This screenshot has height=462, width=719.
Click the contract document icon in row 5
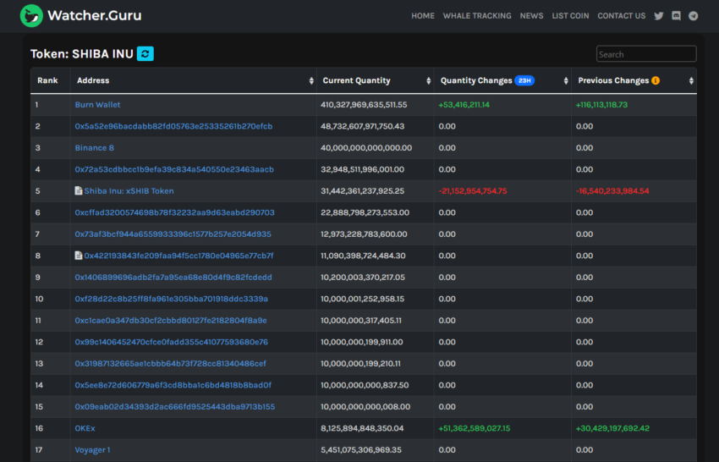[x=79, y=191]
